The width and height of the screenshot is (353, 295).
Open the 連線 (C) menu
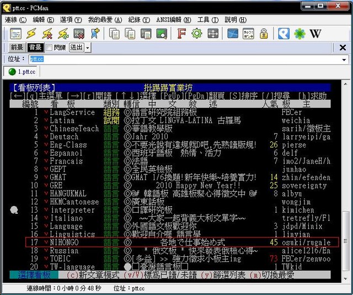pos(15,20)
